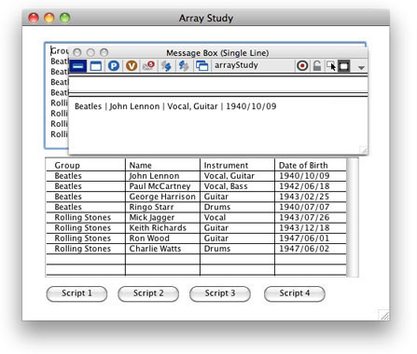Click the Instrument column header cell
This screenshot has height=354, width=417.
click(237, 165)
